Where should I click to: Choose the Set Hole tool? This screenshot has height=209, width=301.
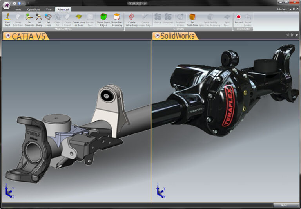(48, 19)
